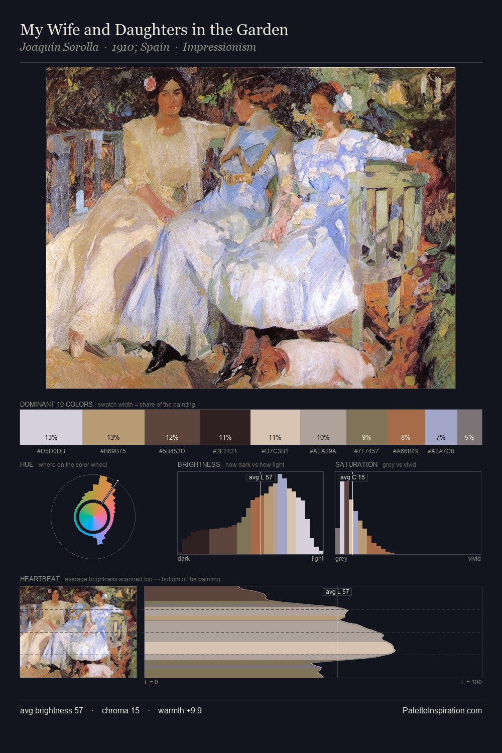The height and width of the screenshot is (753, 502).
Task: Click the BRIGHTNESS section heading
Action: [x=199, y=464]
